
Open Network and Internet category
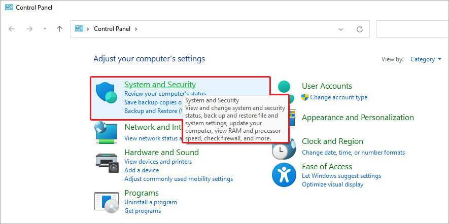(153, 127)
